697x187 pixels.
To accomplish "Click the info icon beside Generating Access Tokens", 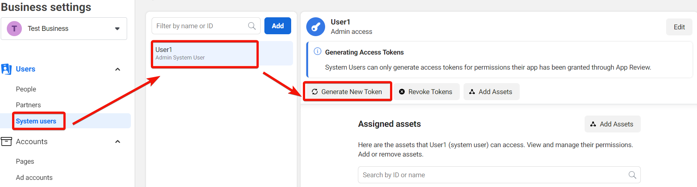I will (x=318, y=52).
